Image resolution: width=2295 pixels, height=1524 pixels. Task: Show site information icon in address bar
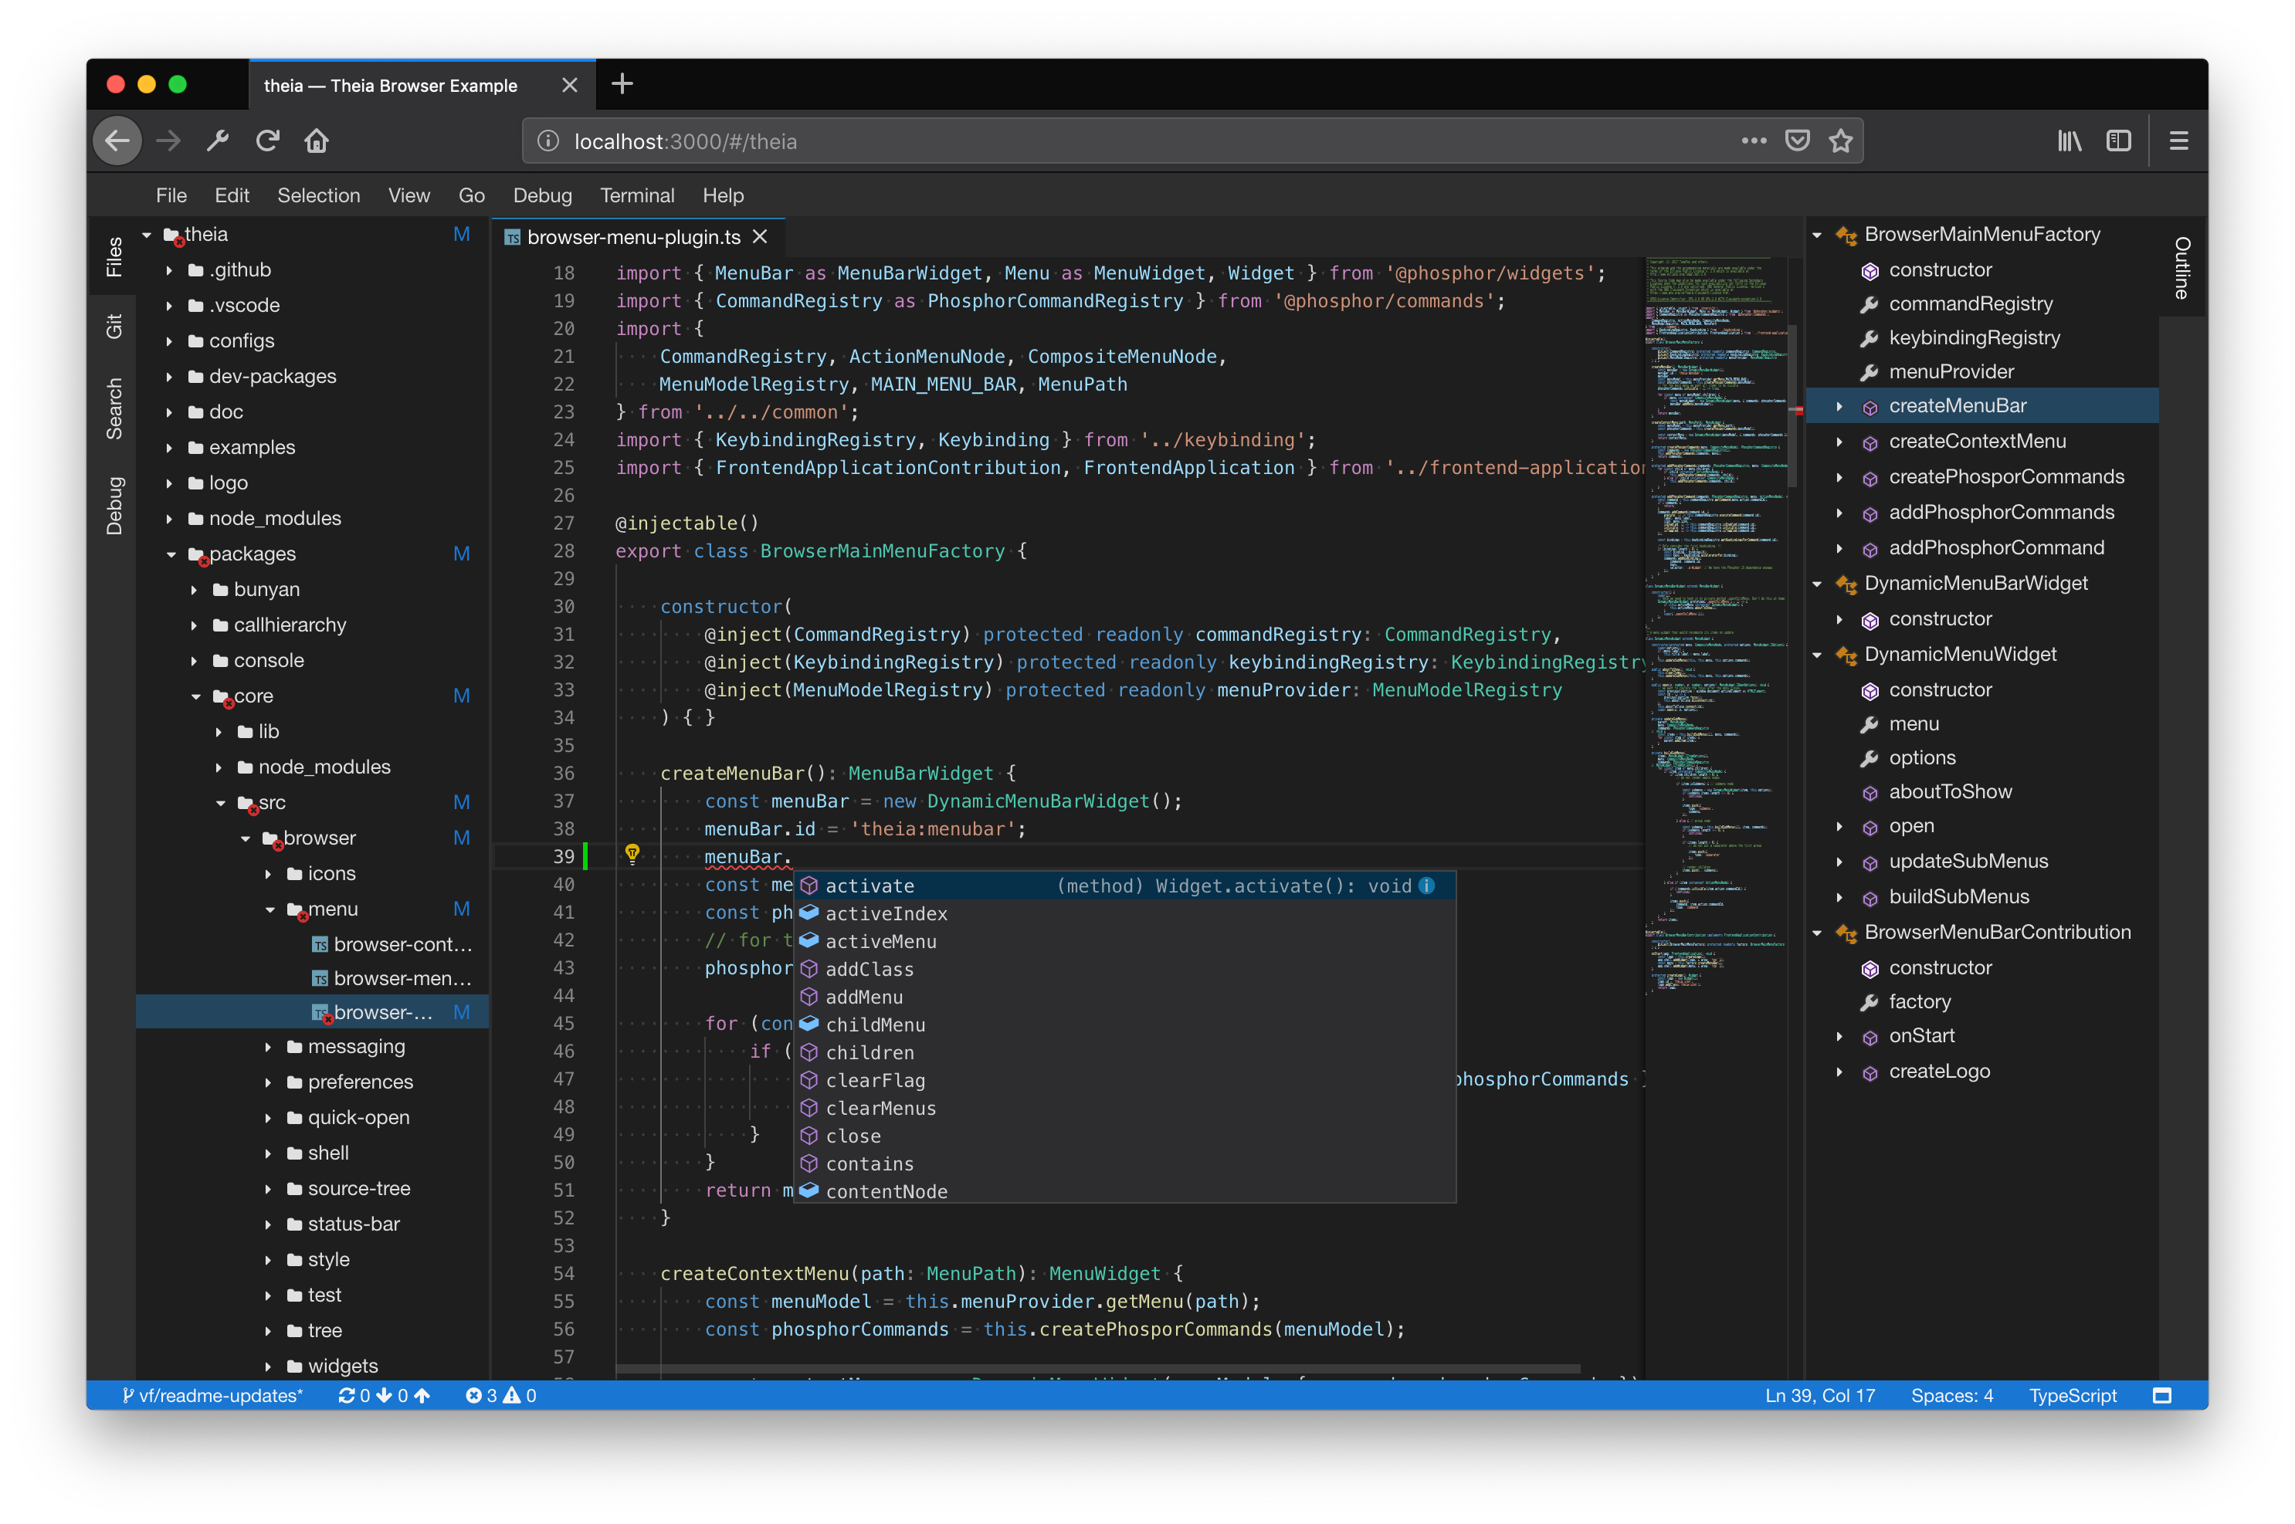point(548,141)
